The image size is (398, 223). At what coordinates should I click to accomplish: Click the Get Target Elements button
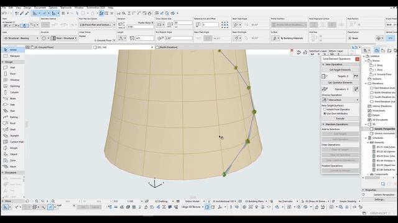coord(340,70)
